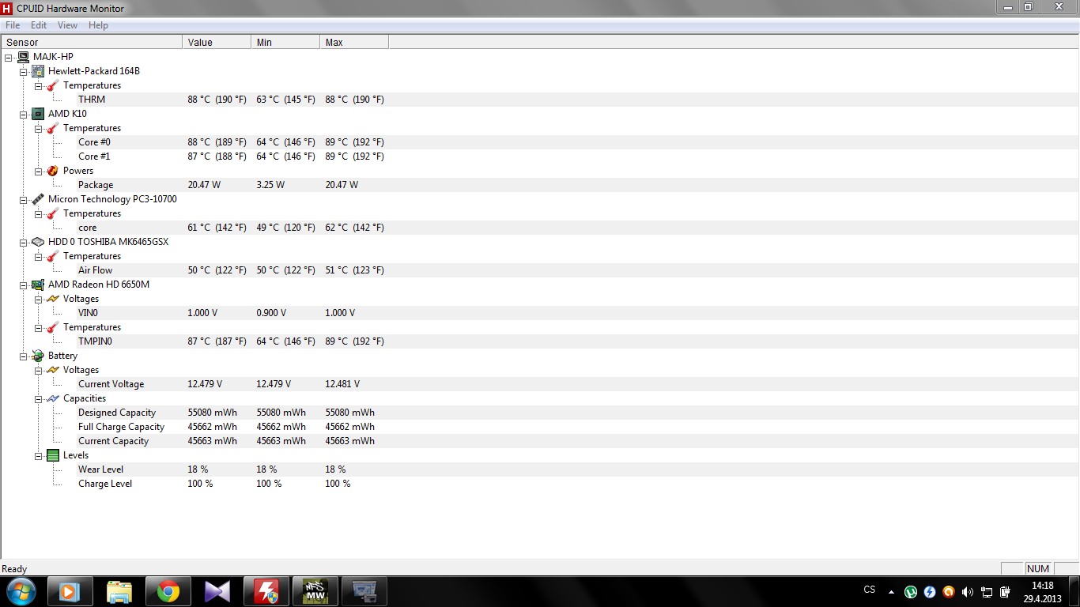Open the uTorrent tray icon
Screen dimensions: 1080x607
click(911, 591)
